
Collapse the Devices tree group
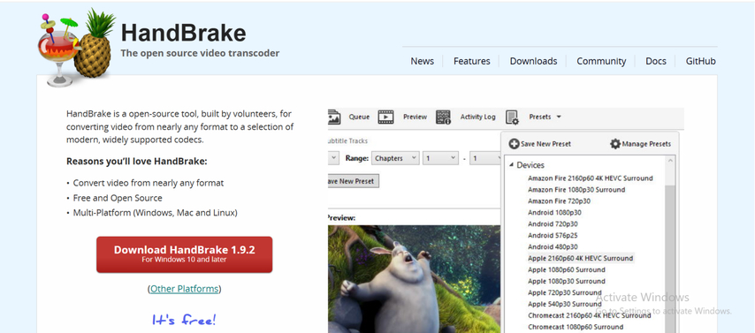click(511, 165)
